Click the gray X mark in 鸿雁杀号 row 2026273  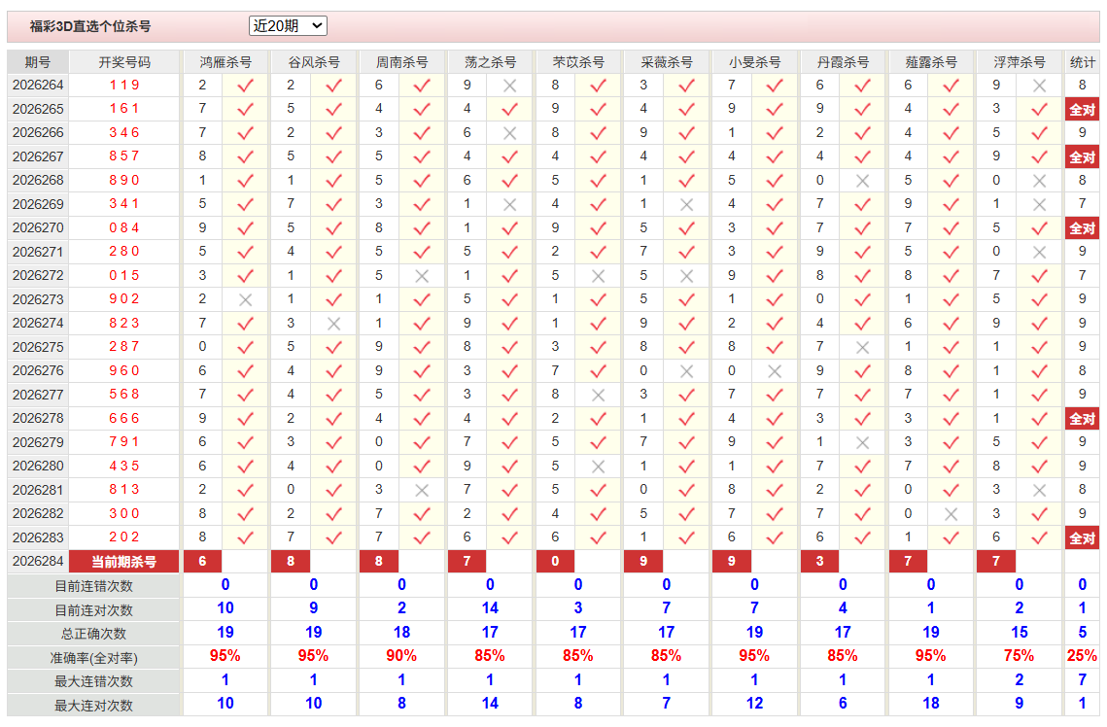[x=245, y=300]
